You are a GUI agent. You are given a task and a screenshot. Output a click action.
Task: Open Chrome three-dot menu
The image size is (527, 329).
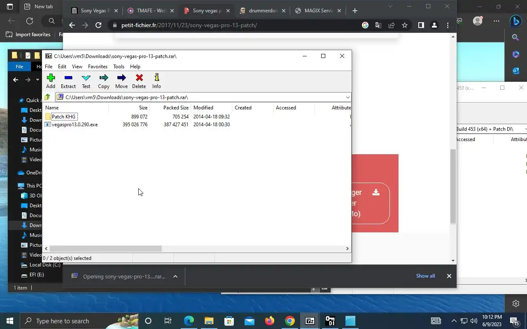coord(448,25)
